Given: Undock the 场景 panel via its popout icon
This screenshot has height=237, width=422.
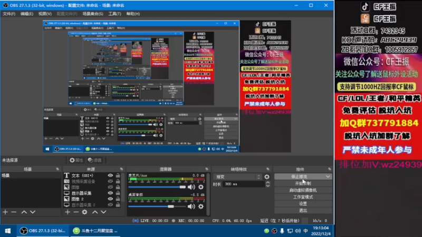Looking at the screenshot, I should point(57,169).
